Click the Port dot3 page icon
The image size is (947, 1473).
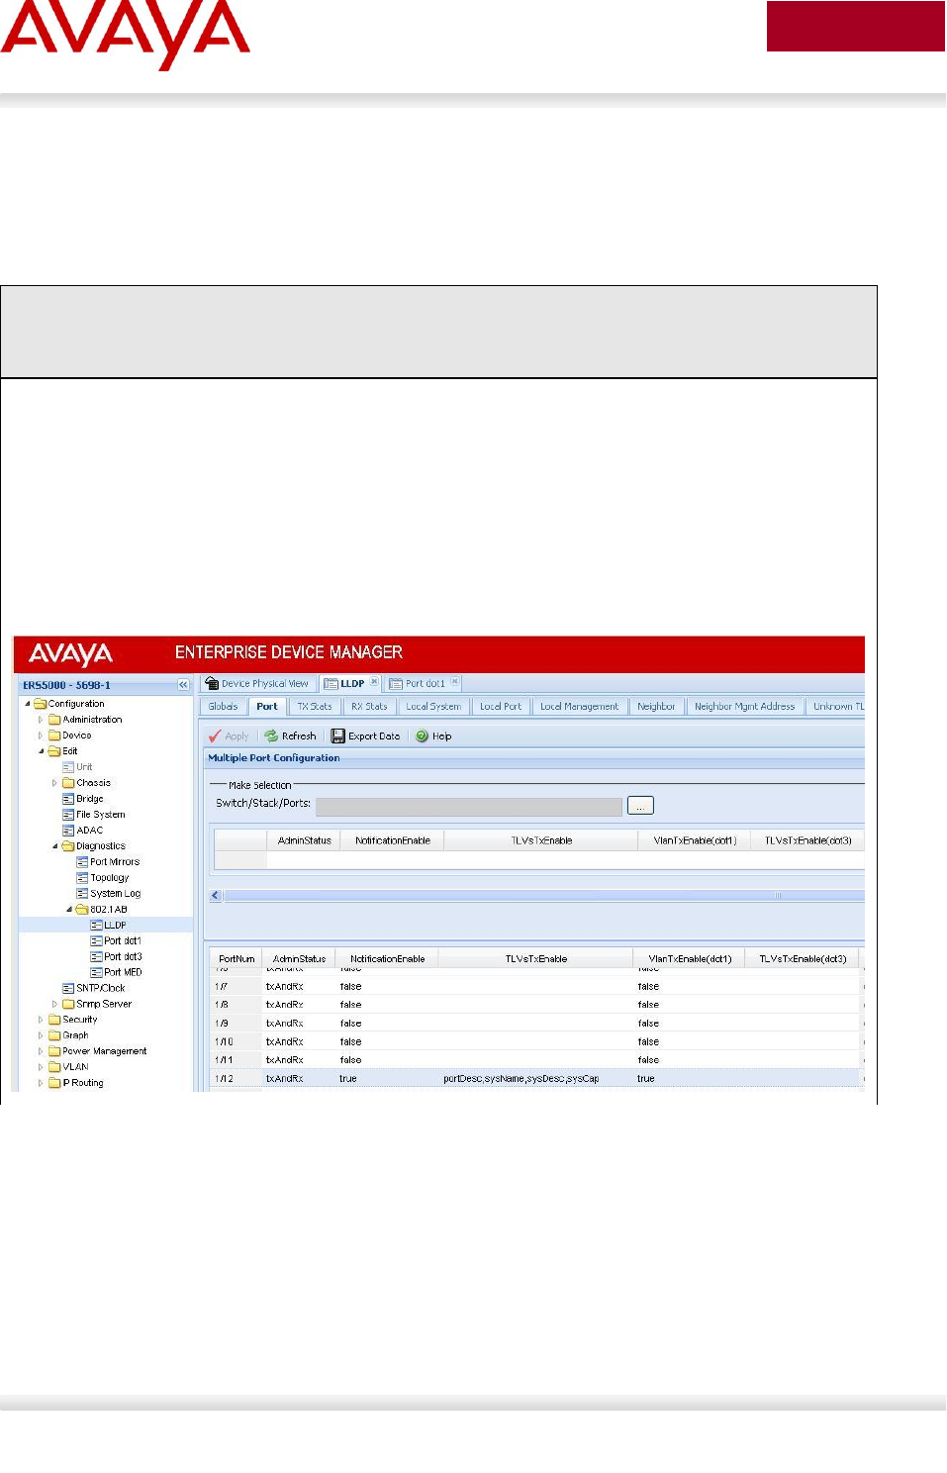coord(96,957)
